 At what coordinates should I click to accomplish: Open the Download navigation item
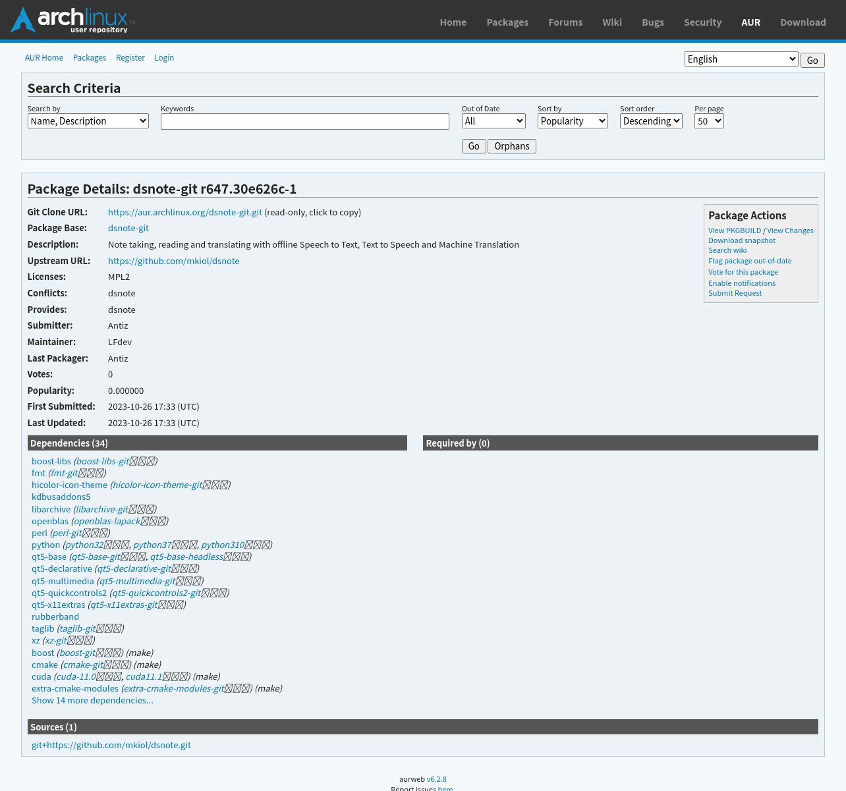tap(803, 22)
